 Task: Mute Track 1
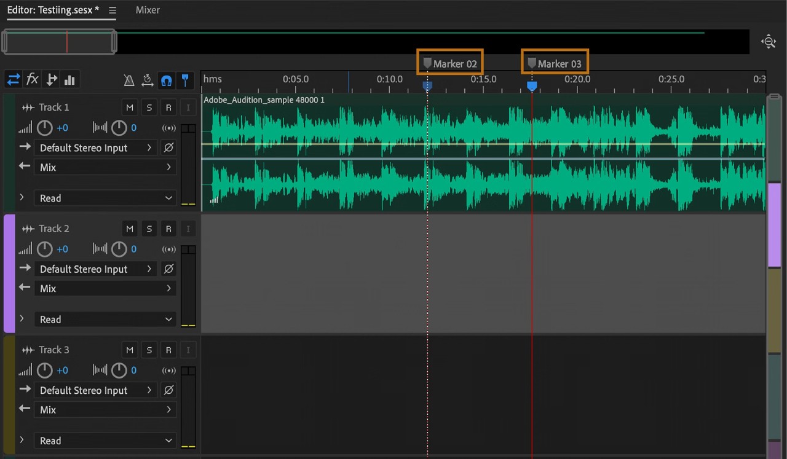click(129, 108)
